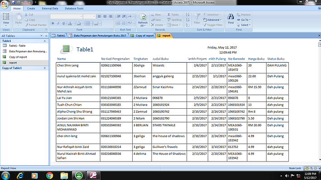Click the Totals button
Viewport: 321px width, 180px height.
click(x=173, y=15)
